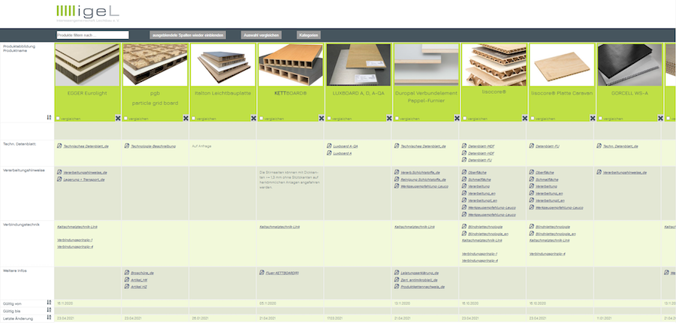The width and height of the screenshot is (676, 323).
Task: Hide the LUXBOARD A, D, A-QA column via X
Action: (x=389, y=118)
